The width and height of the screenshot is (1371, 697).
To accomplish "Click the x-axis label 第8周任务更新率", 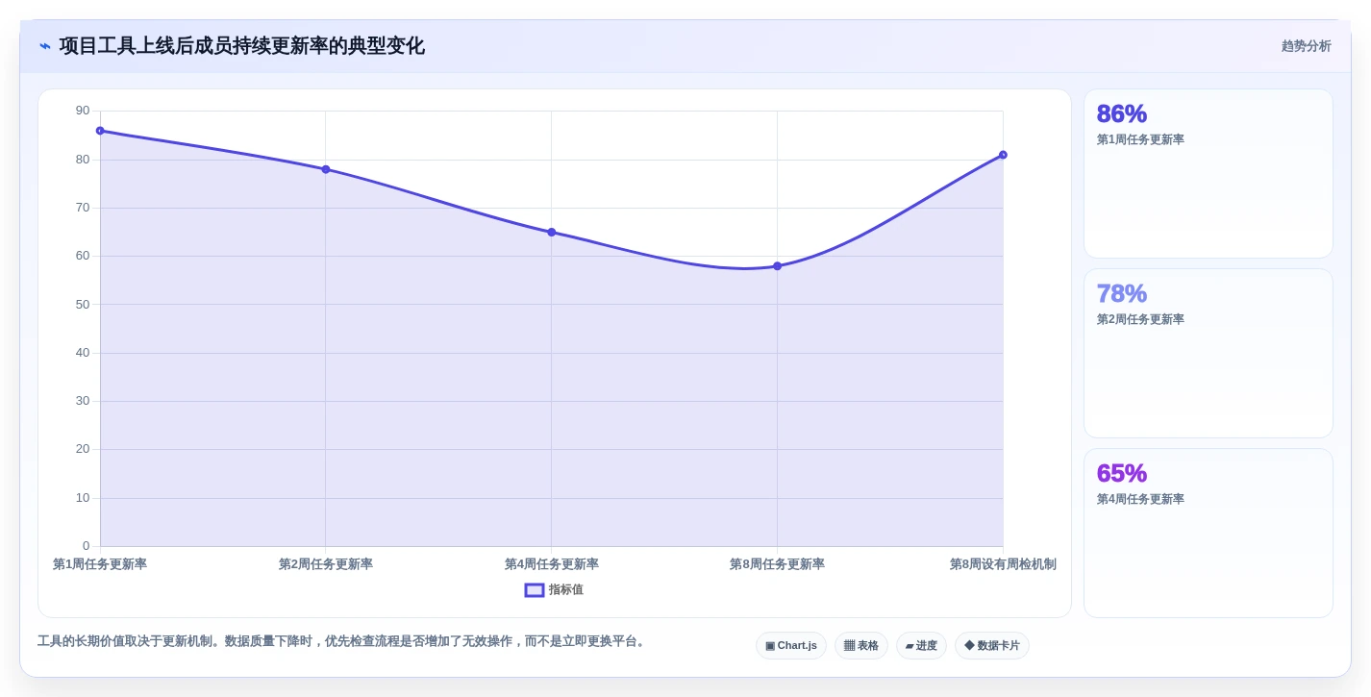I will tap(777, 564).
